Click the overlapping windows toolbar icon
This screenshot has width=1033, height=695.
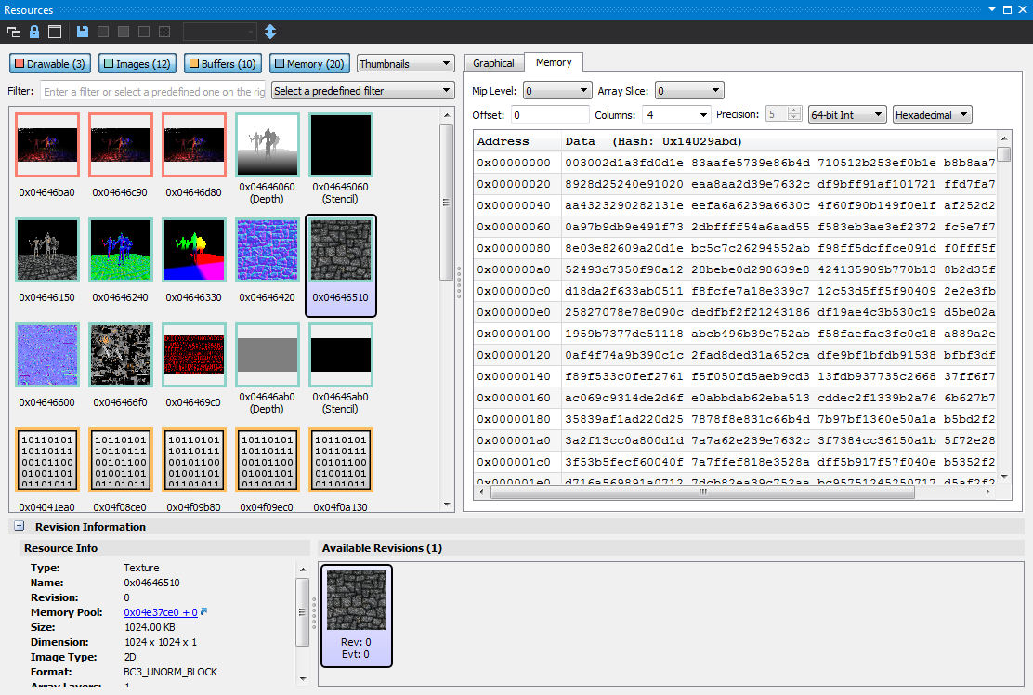pos(14,32)
